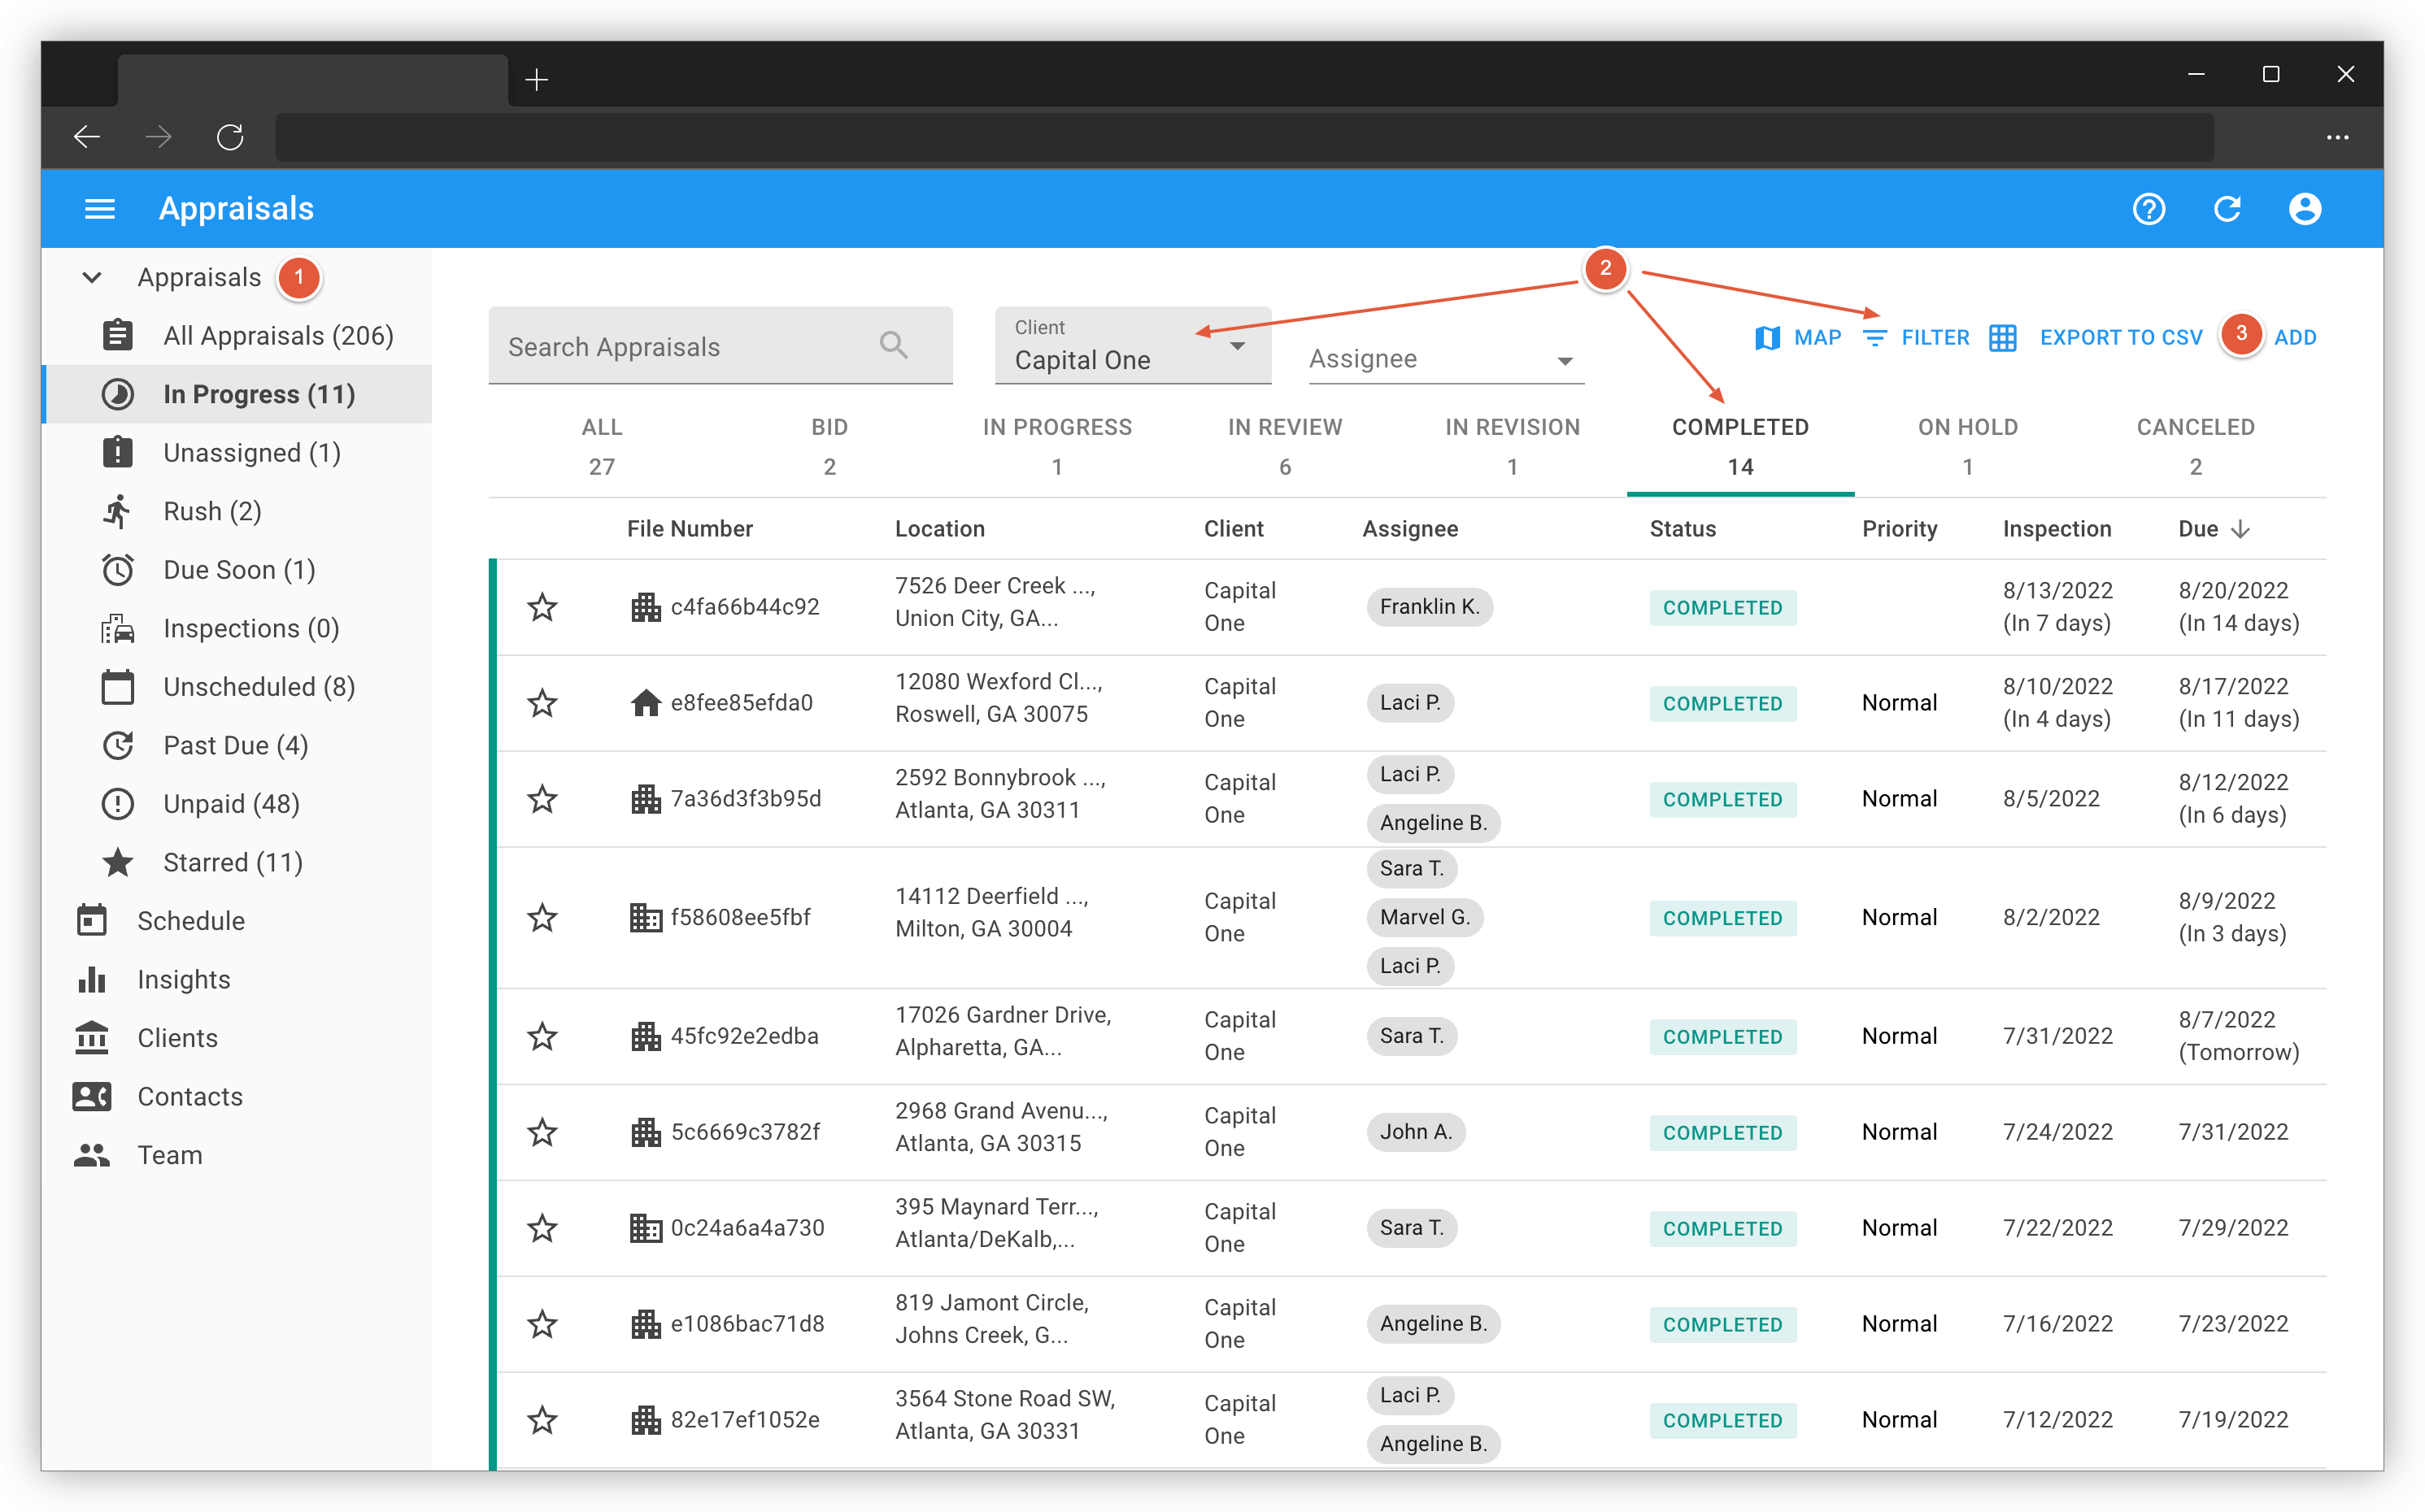Switch to the IN REVIEW tab

(x=1285, y=445)
